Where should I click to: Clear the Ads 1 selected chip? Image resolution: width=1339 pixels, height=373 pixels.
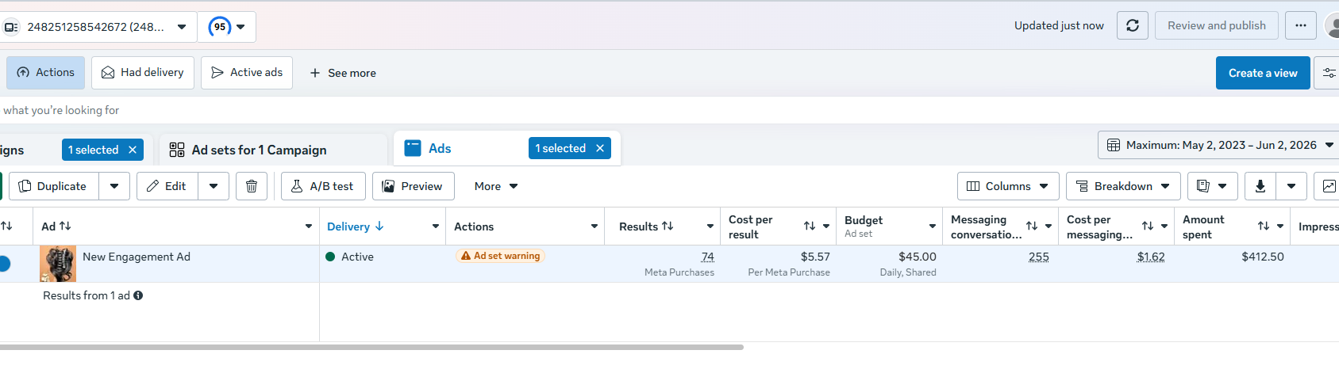click(600, 148)
